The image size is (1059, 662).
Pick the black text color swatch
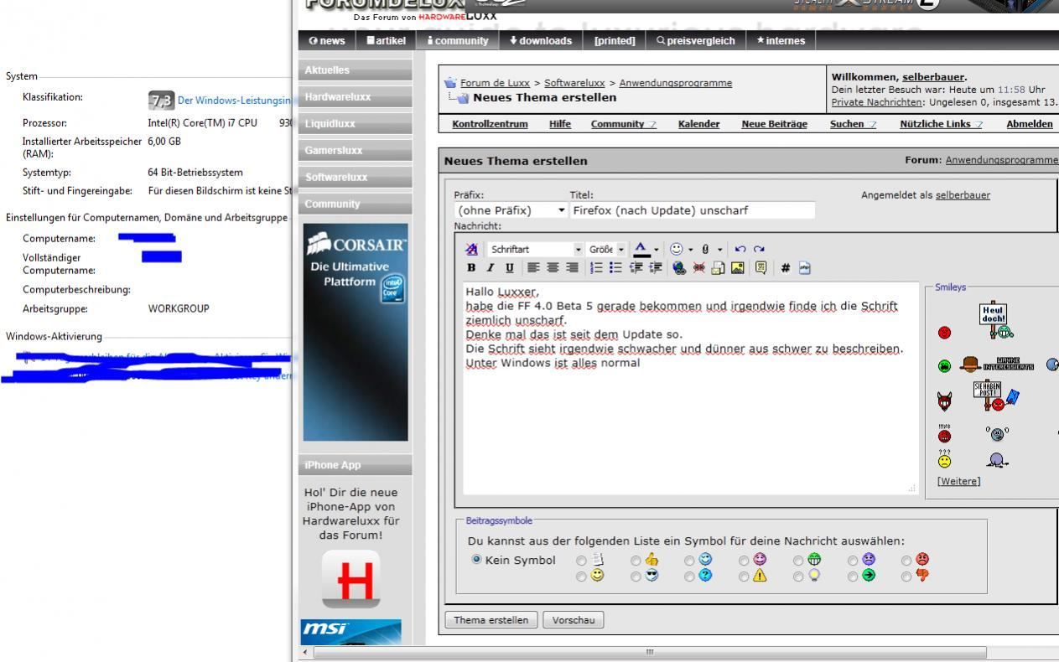pos(641,256)
